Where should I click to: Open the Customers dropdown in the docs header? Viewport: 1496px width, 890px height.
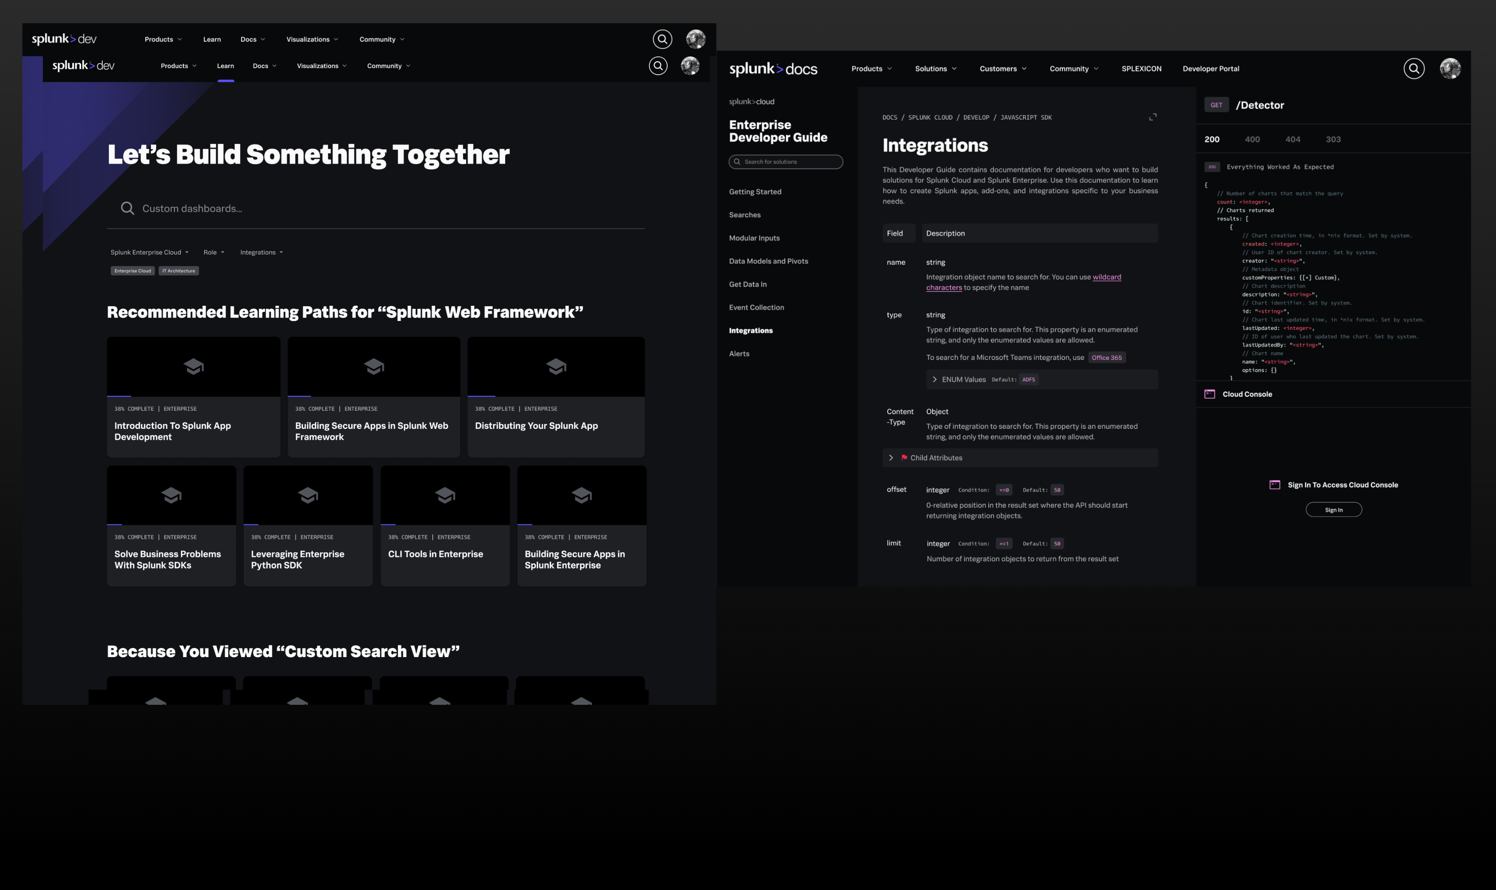click(x=1003, y=69)
